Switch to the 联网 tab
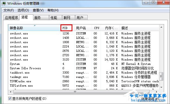The image size is (170, 104). coord(68,18)
